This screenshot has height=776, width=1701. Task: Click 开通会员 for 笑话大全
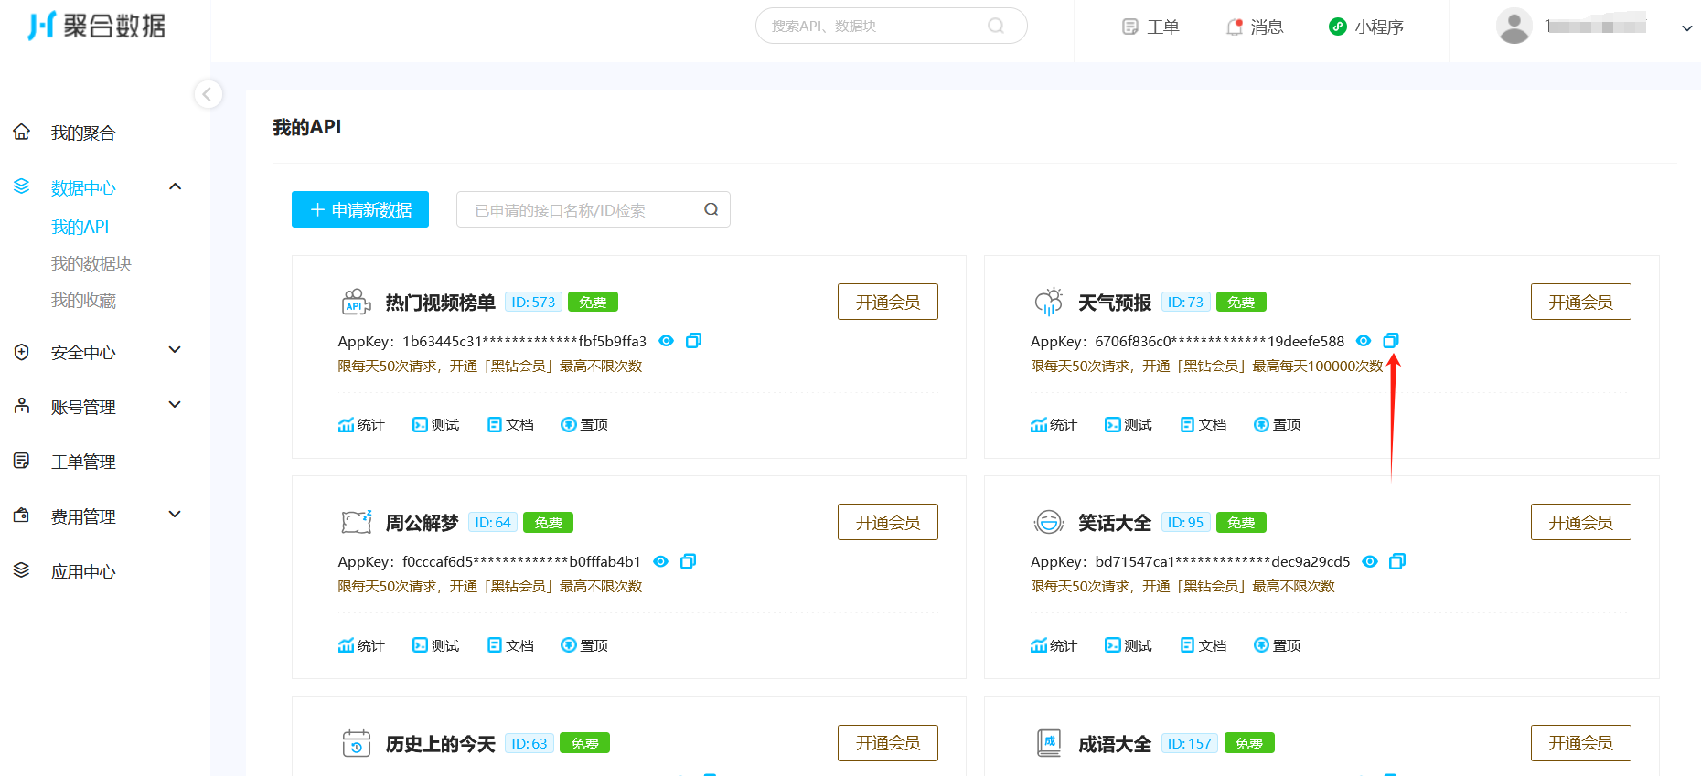point(1580,522)
